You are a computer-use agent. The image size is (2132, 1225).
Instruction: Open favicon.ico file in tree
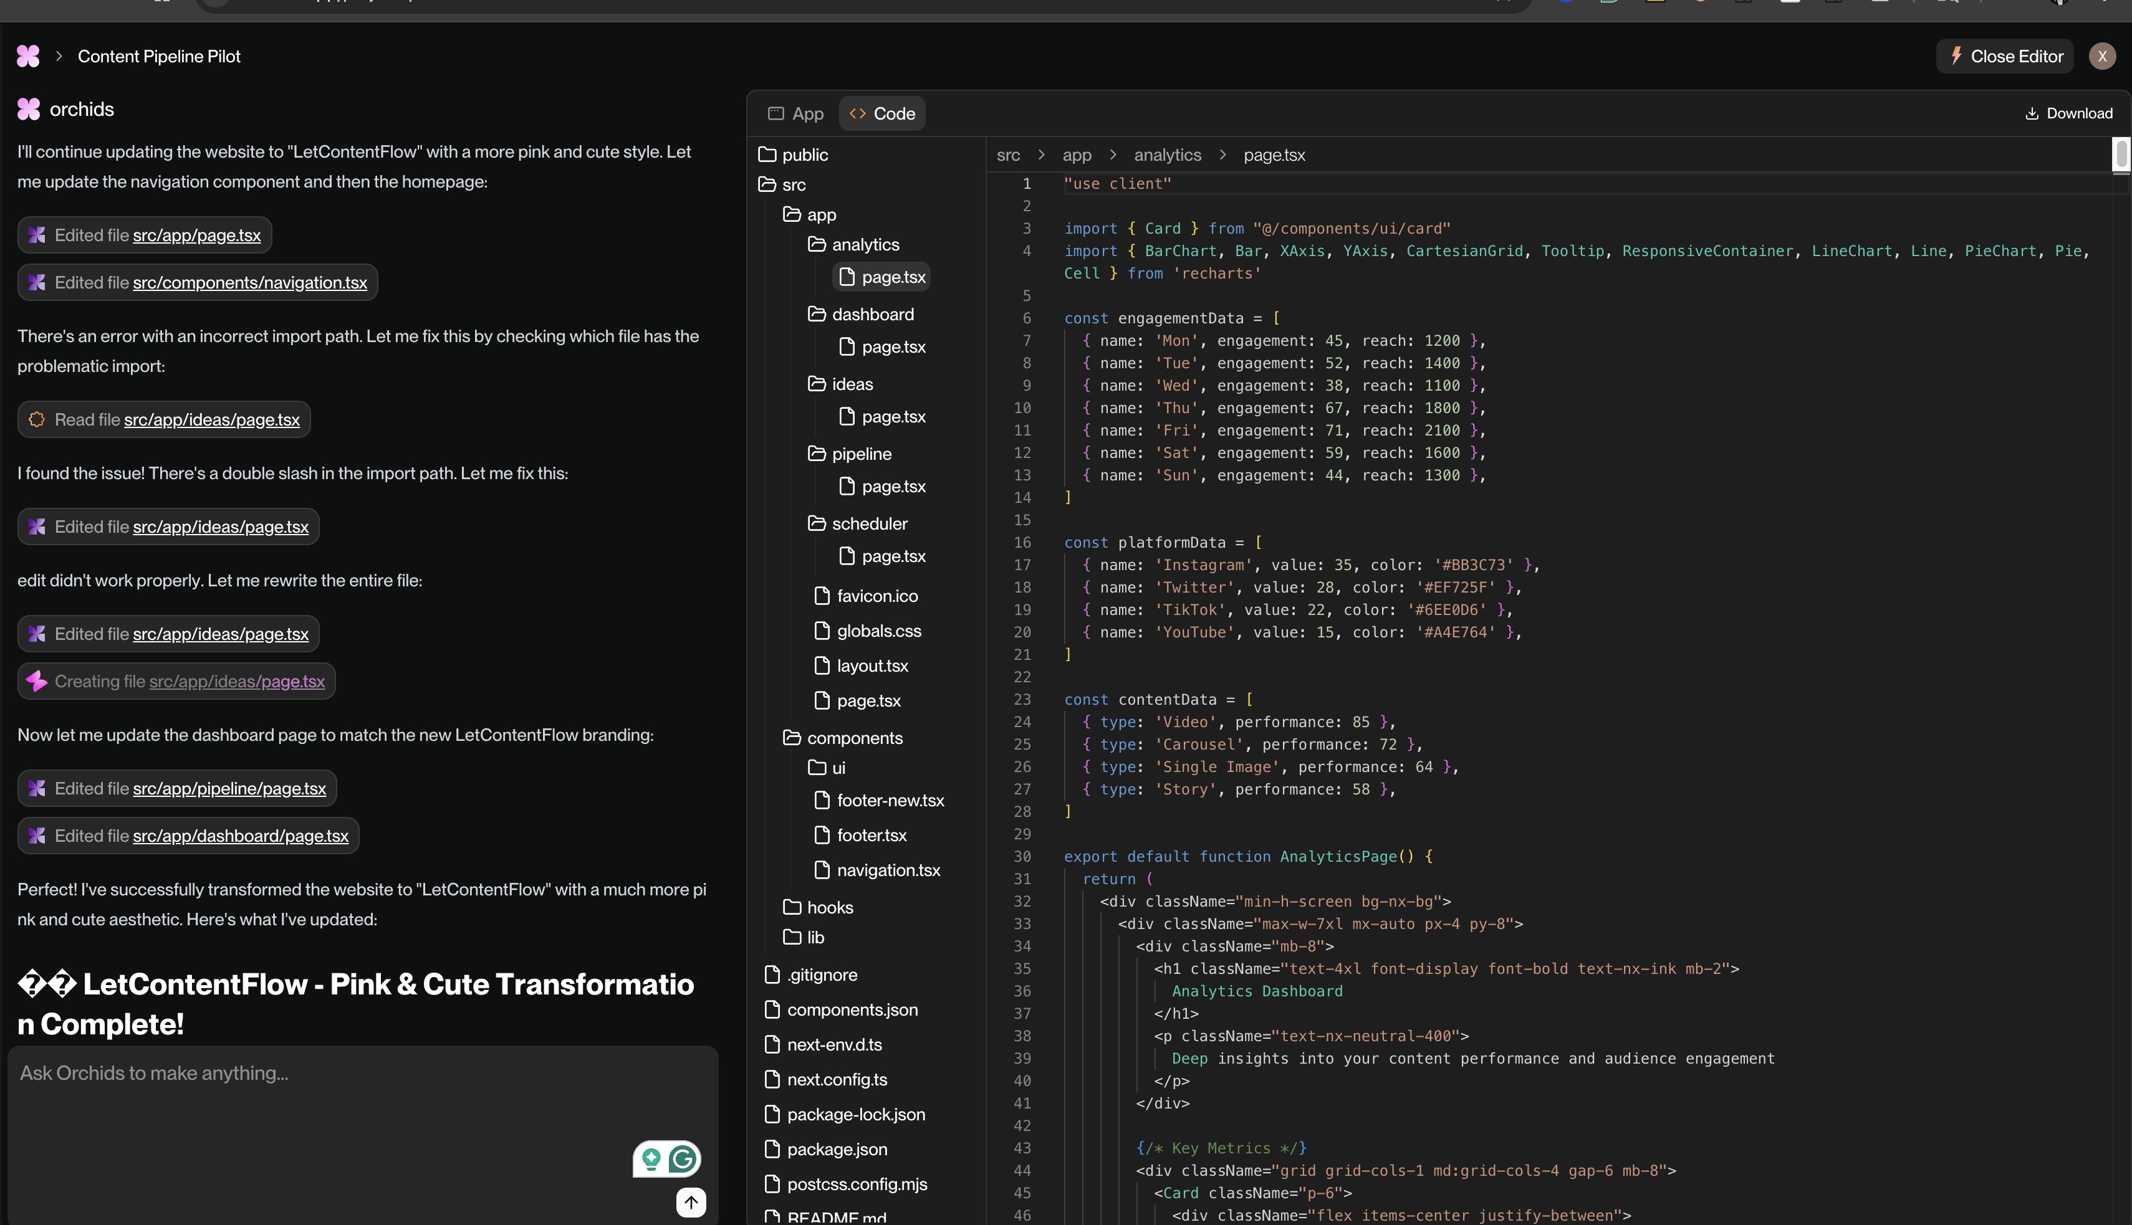pyautogui.click(x=876, y=596)
